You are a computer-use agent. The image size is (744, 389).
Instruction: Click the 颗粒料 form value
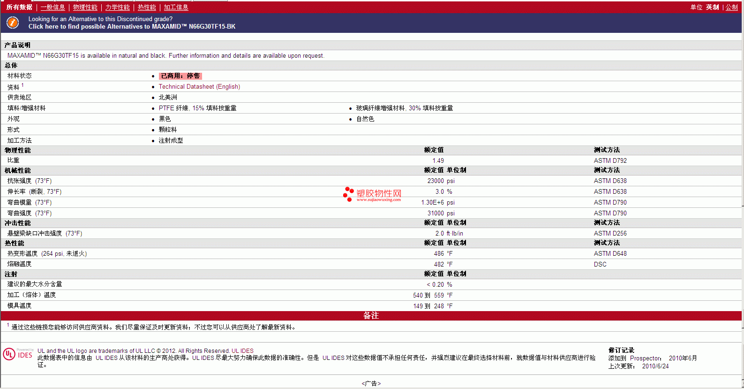coord(168,130)
